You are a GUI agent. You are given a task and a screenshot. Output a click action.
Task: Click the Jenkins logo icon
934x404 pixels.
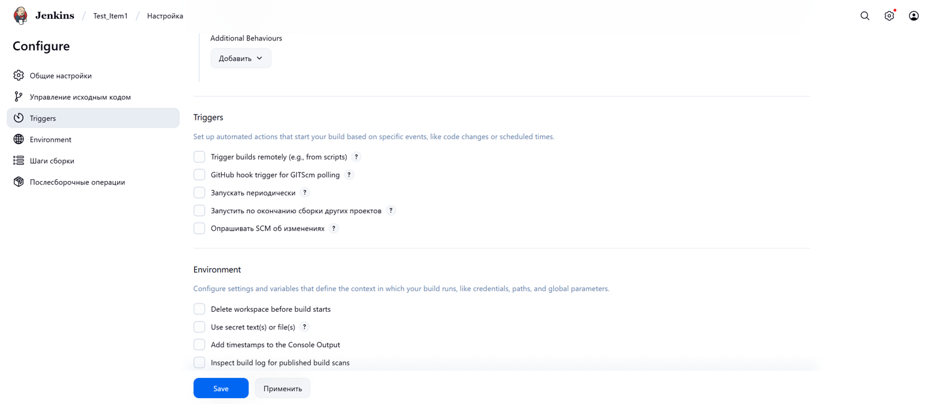tap(21, 16)
